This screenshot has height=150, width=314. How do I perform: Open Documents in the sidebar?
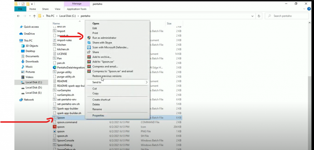coord(32,56)
